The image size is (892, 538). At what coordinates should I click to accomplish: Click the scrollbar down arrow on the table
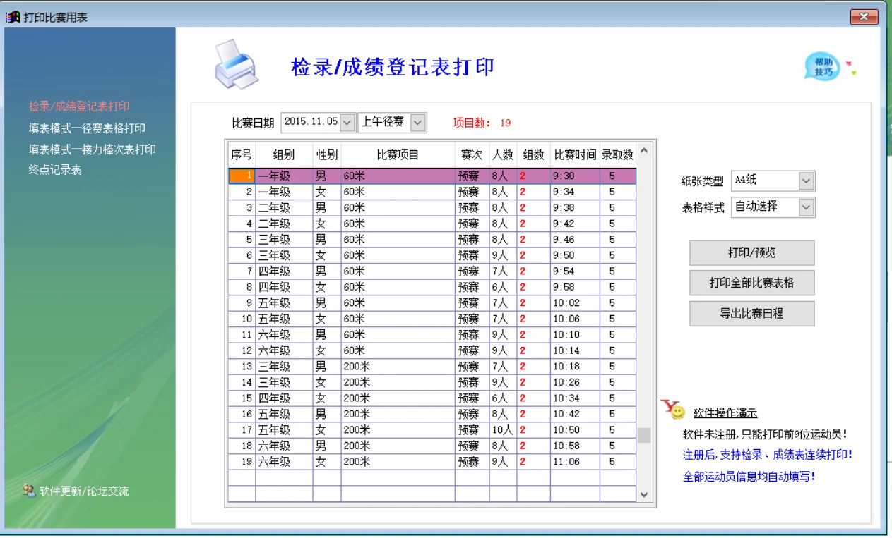point(643,495)
